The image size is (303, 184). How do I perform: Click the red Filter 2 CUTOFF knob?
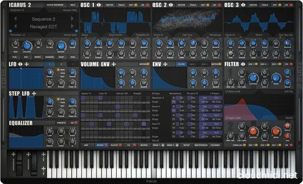click(x=253, y=131)
